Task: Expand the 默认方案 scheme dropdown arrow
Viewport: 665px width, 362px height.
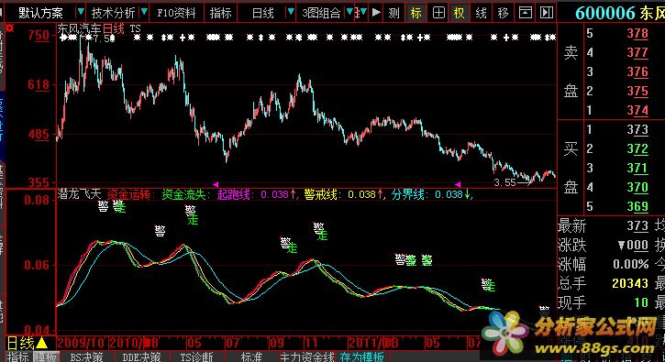Action: pos(81,12)
